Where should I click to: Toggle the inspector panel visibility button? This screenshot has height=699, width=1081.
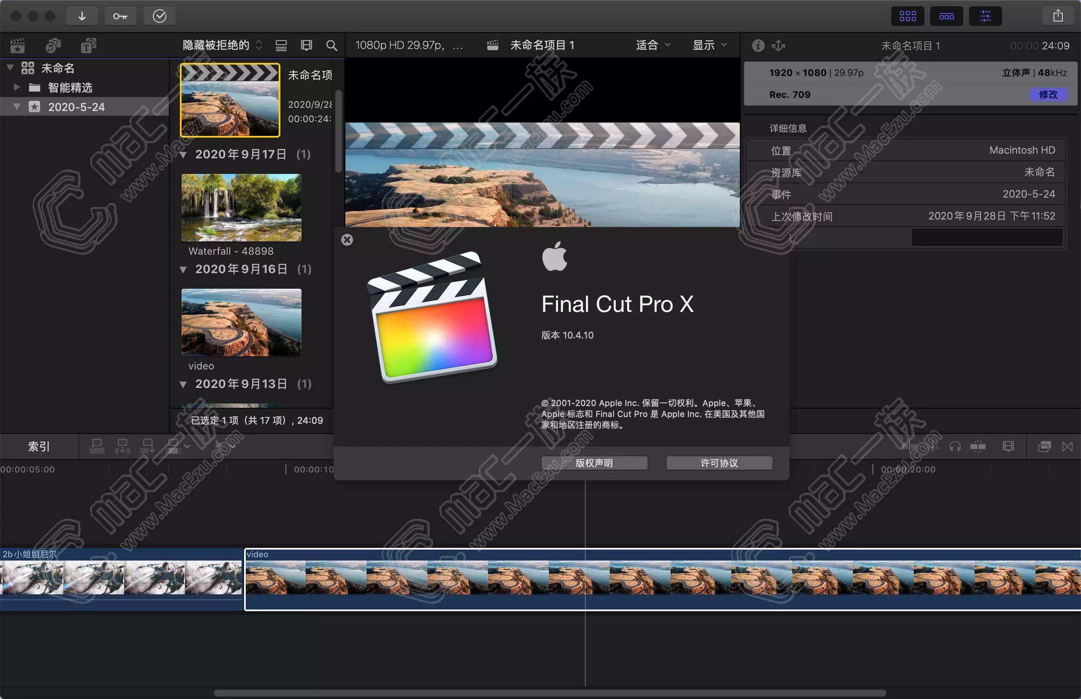click(x=985, y=16)
